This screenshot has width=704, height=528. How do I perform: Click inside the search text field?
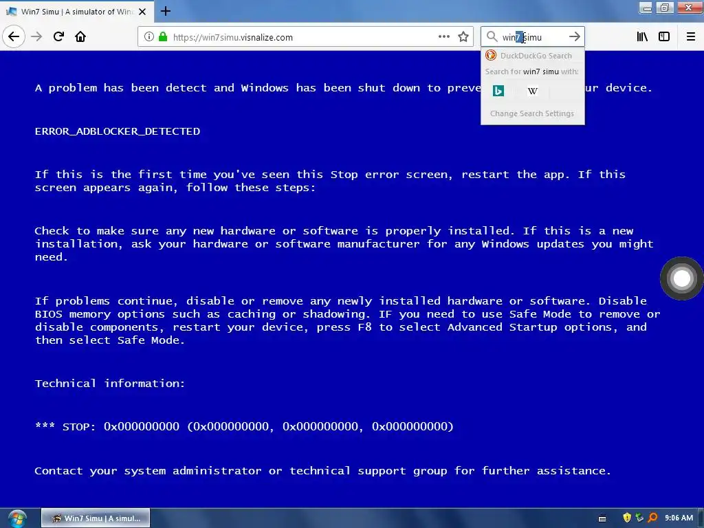pos(533,37)
